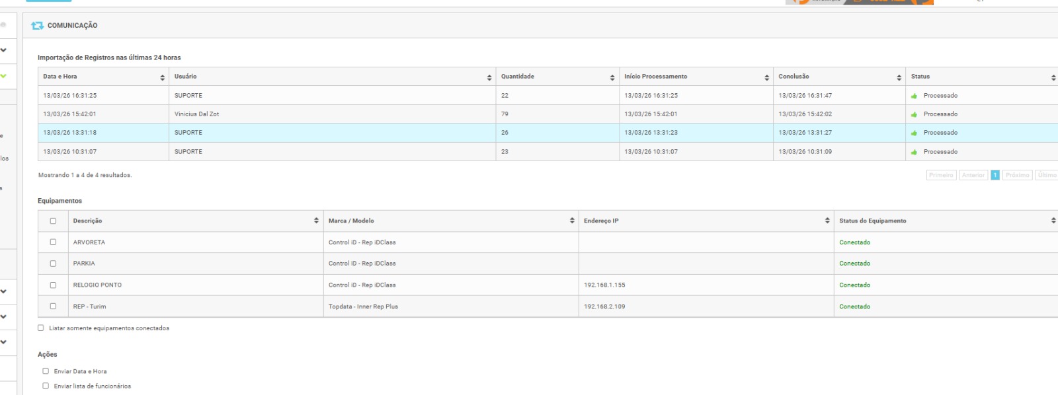Click the Próximo pagination button
Screen dimensions: 1058x395
click(1017, 175)
